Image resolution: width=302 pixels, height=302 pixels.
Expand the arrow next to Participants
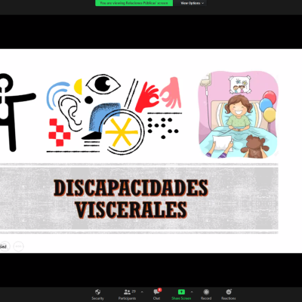click(142, 292)
